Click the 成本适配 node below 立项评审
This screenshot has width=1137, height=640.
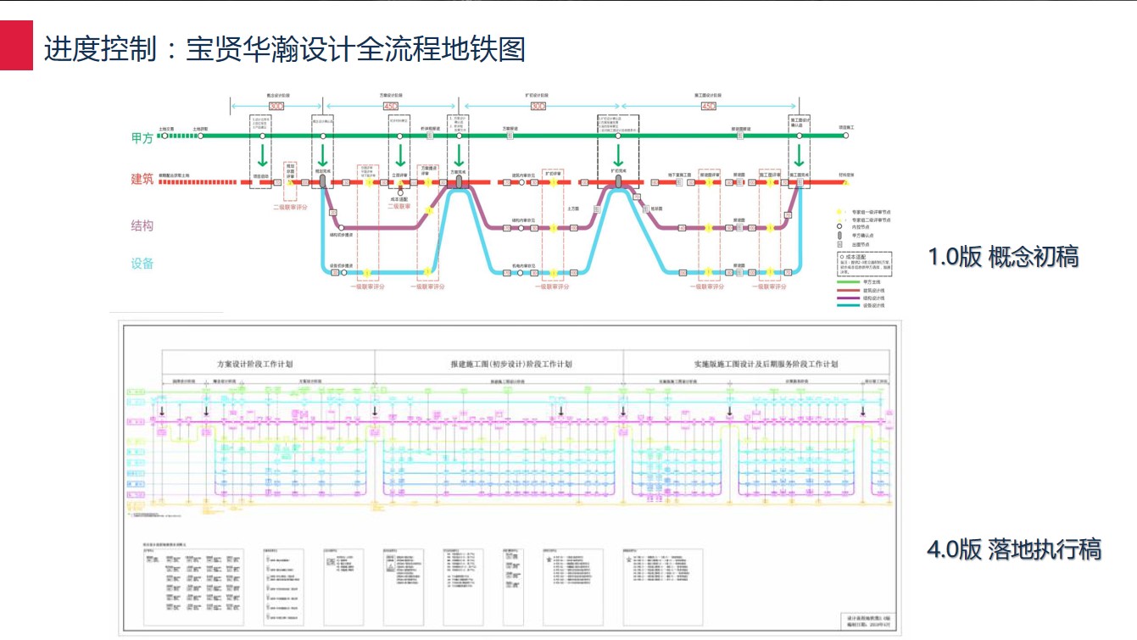click(400, 192)
